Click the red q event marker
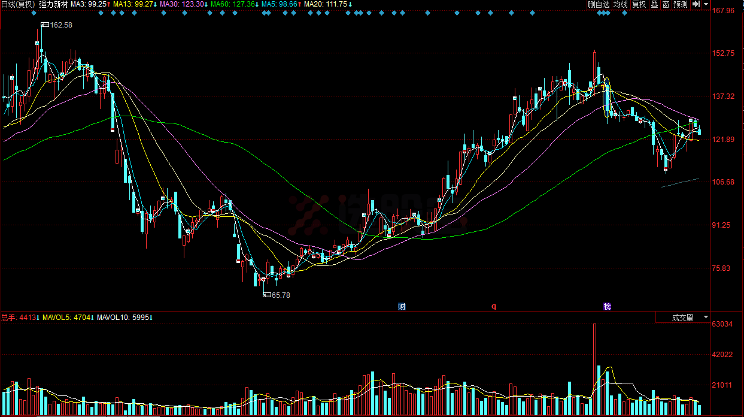Screen dimensions: 744x417 tap(494, 307)
